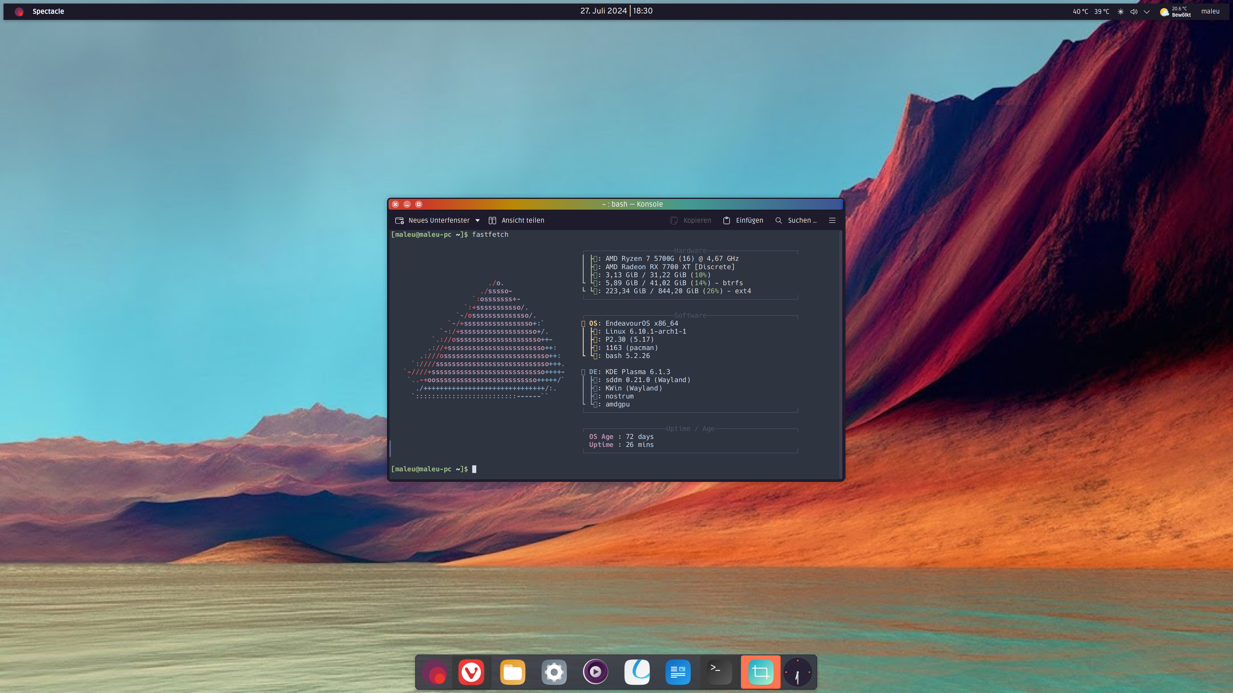Open System Settings gear in dock
Screen dimensions: 1233x693
point(554,672)
